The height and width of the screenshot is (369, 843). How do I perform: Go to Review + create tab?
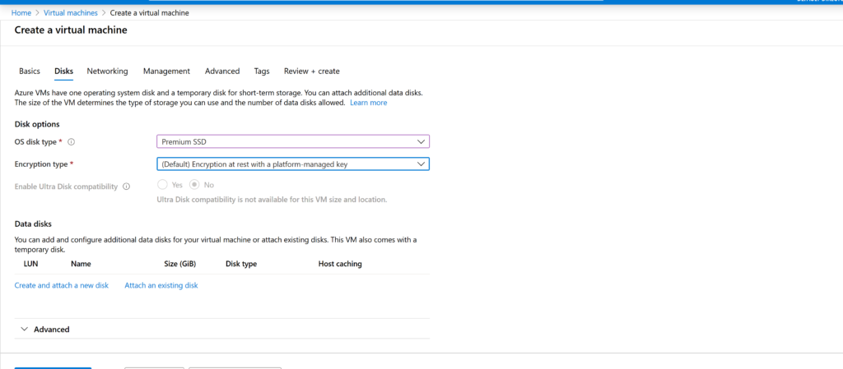(311, 71)
